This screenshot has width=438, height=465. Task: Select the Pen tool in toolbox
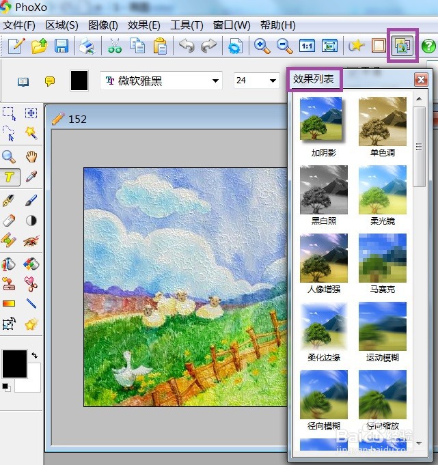(9, 201)
